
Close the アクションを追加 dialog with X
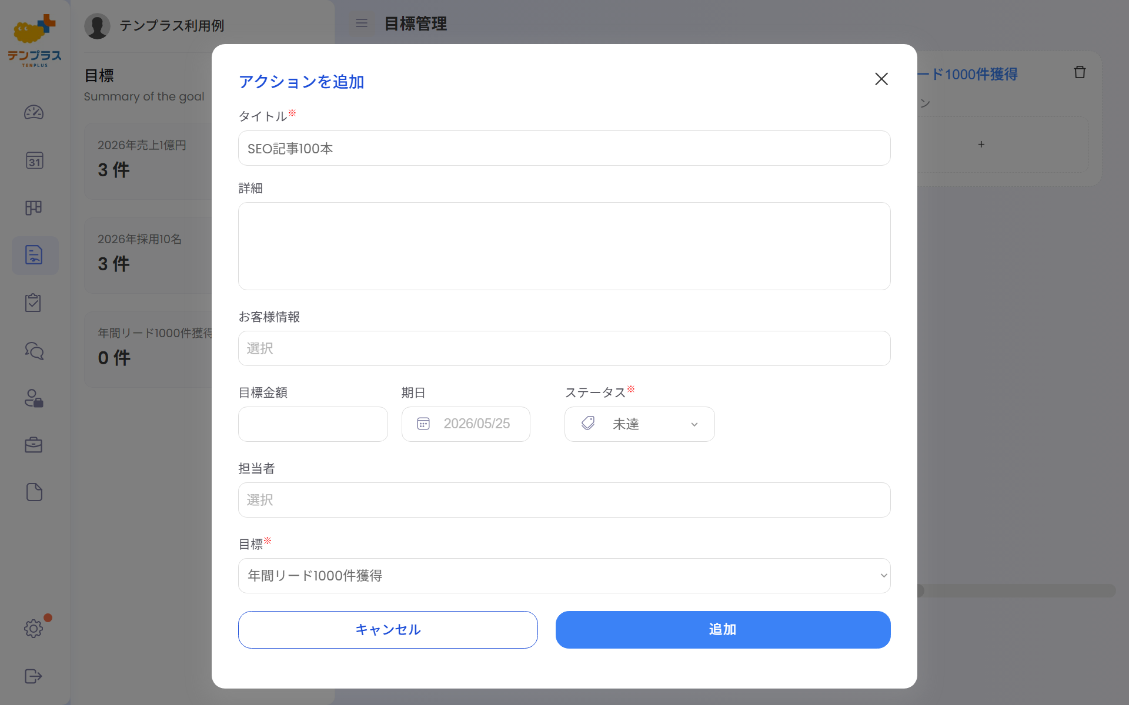click(x=881, y=79)
